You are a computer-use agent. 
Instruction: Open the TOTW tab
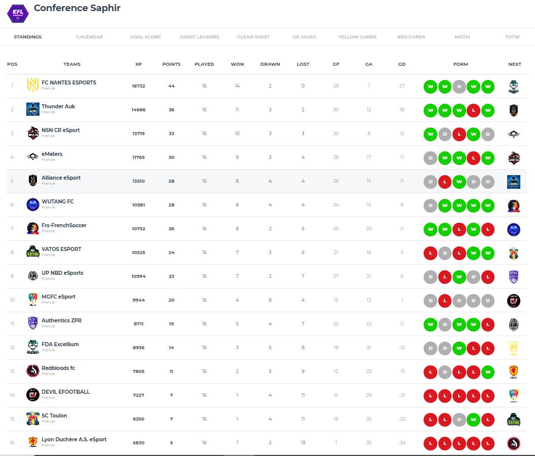click(x=512, y=37)
